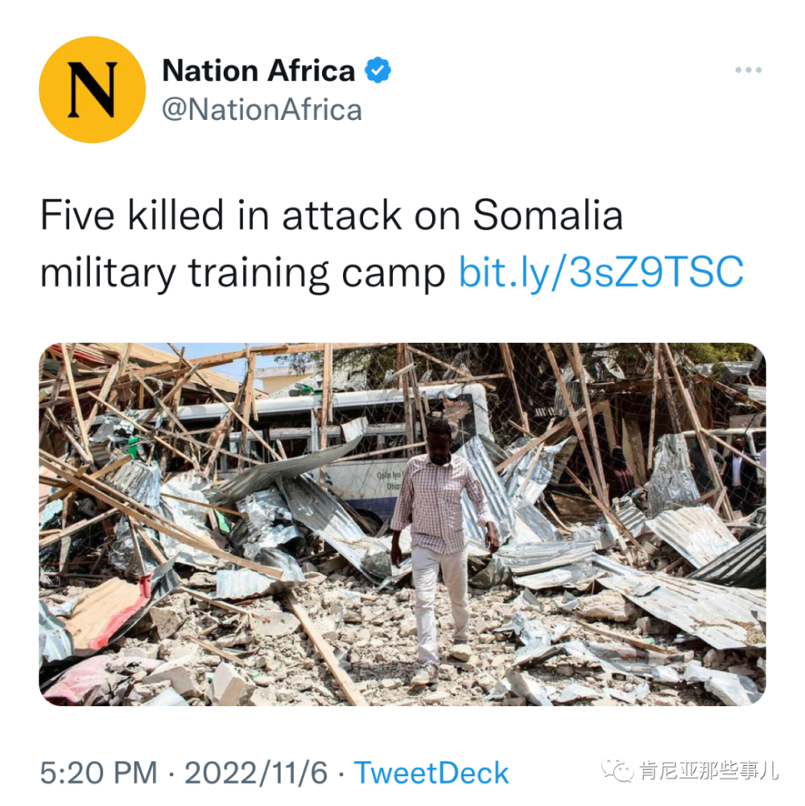Follow the bit.ly/3sZ9TSC link
Image resolution: width=805 pixels, height=806 pixels.
(601, 273)
